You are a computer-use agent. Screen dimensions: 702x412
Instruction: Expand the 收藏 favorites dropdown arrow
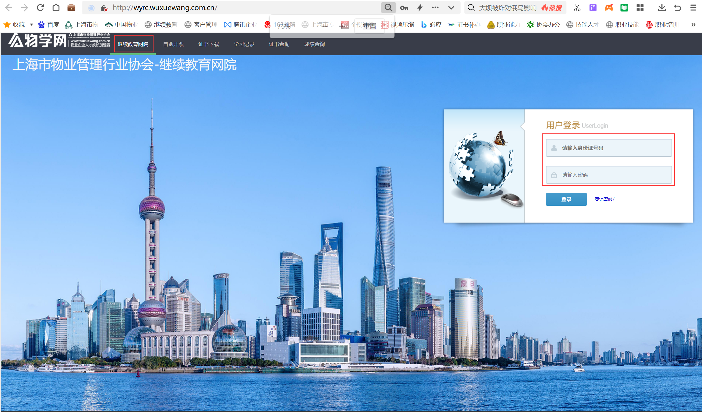[x=31, y=24]
